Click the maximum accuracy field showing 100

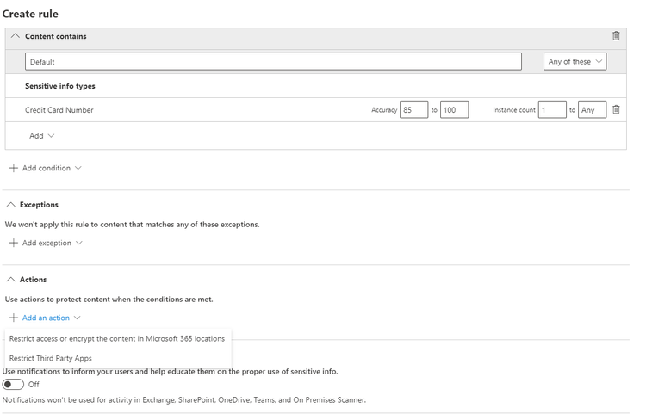pyautogui.click(x=454, y=110)
